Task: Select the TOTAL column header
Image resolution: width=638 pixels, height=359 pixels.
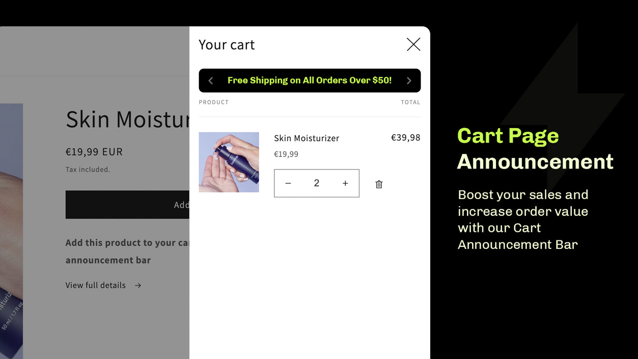Action: point(411,102)
